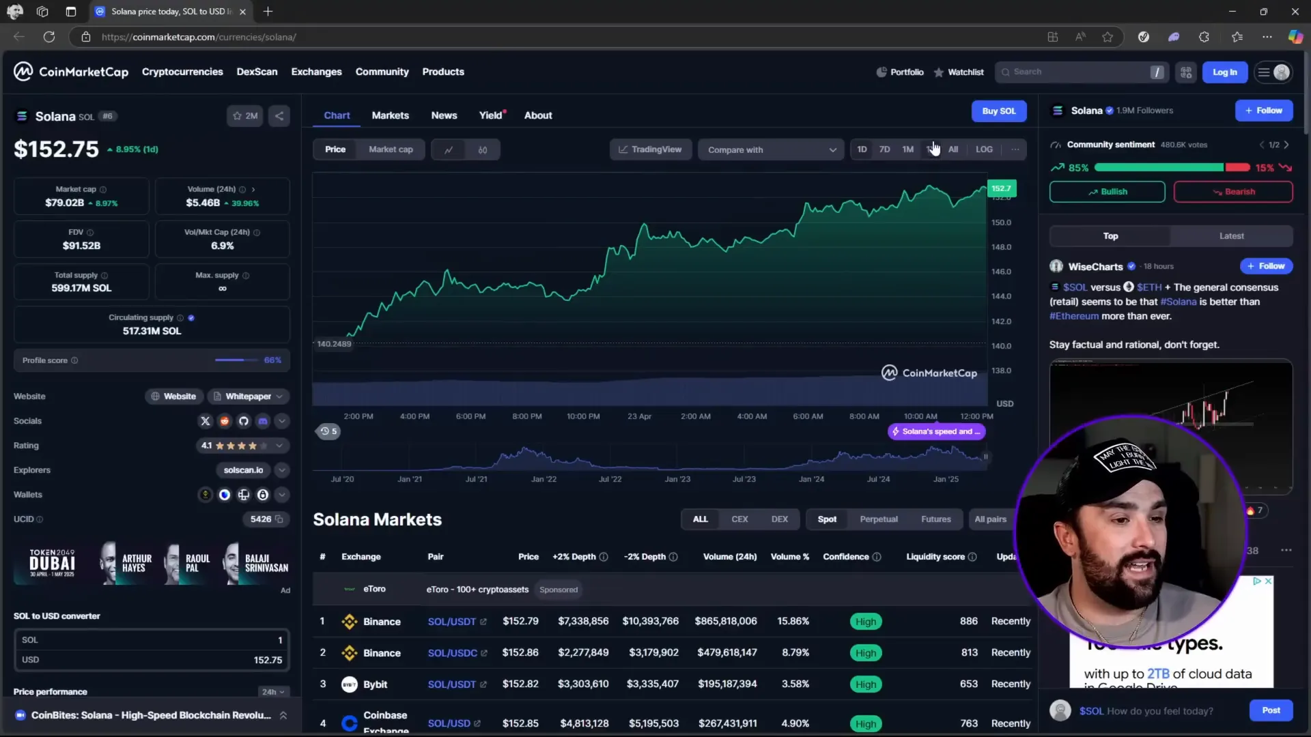The height and width of the screenshot is (737, 1311).
Task: Set chart range to 1M
Action: [x=907, y=149]
